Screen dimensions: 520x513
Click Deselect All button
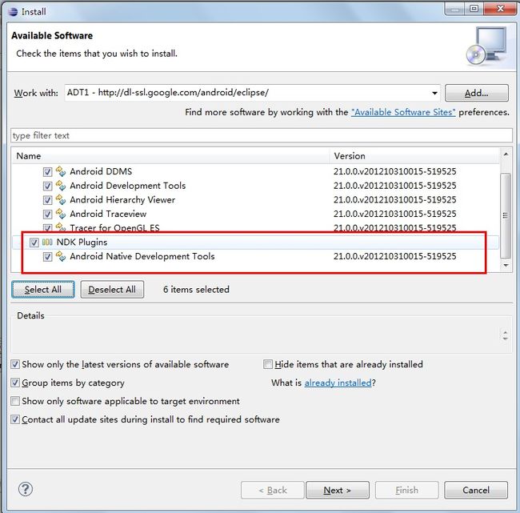(112, 290)
